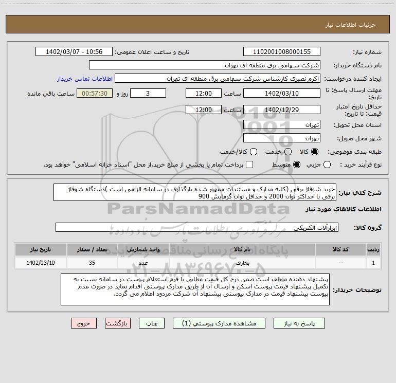The height and width of the screenshot is (383, 396).
Task: Open اطلاعات تماس خریدار link
Action: [85, 79]
